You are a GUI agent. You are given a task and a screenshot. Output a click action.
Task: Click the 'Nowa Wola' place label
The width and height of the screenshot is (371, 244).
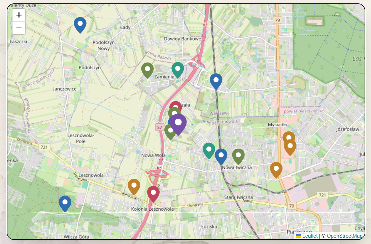[153, 155]
